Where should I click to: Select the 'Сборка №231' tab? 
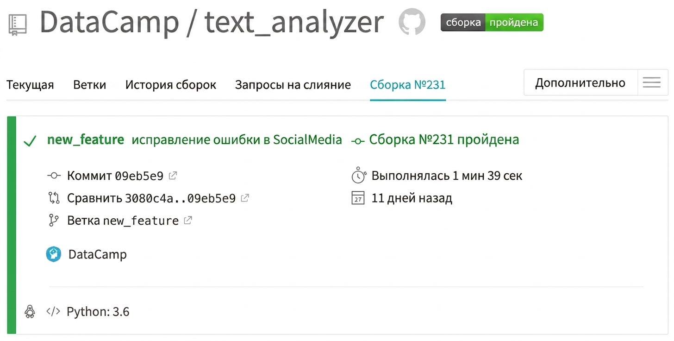click(408, 85)
